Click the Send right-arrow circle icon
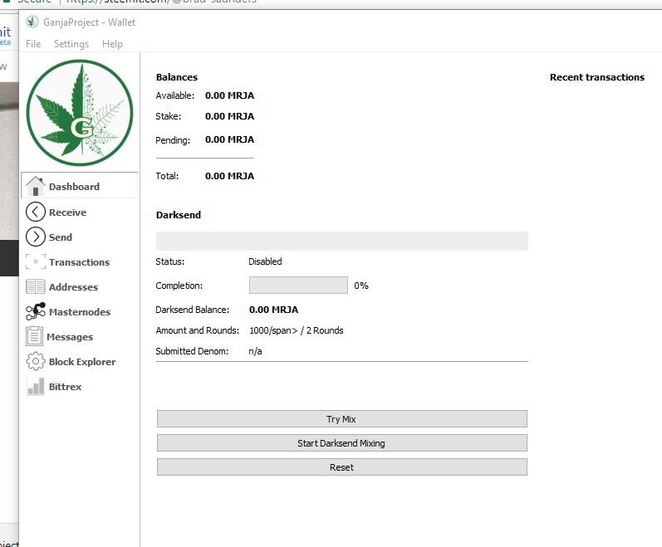Image resolution: width=662 pixels, height=547 pixels. pyautogui.click(x=36, y=237)
